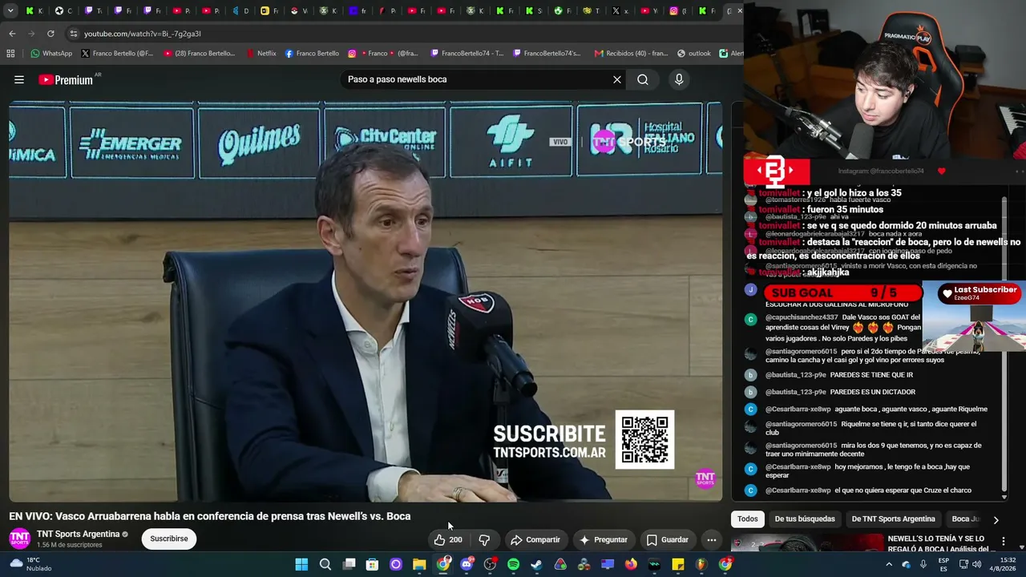Open Discord from the taskbar
This screenshot has height=577, width=1026.
[x=467, y=564]
